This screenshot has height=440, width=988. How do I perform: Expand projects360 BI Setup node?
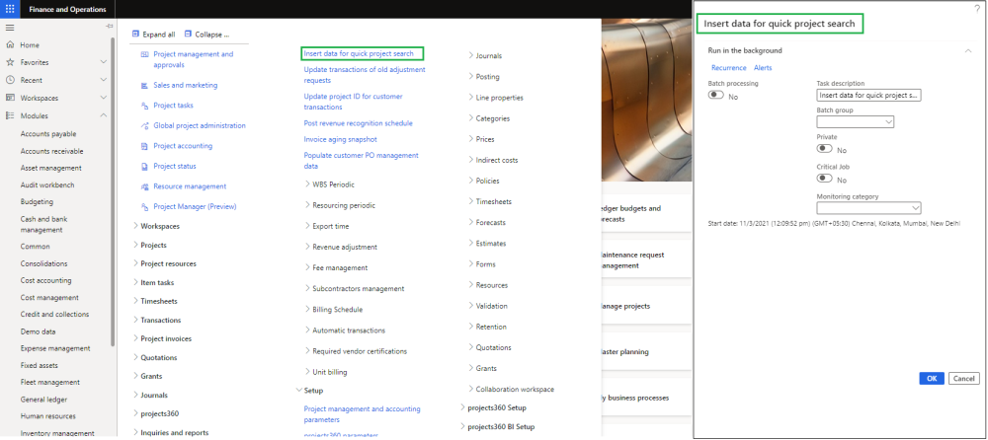point(461,426)
